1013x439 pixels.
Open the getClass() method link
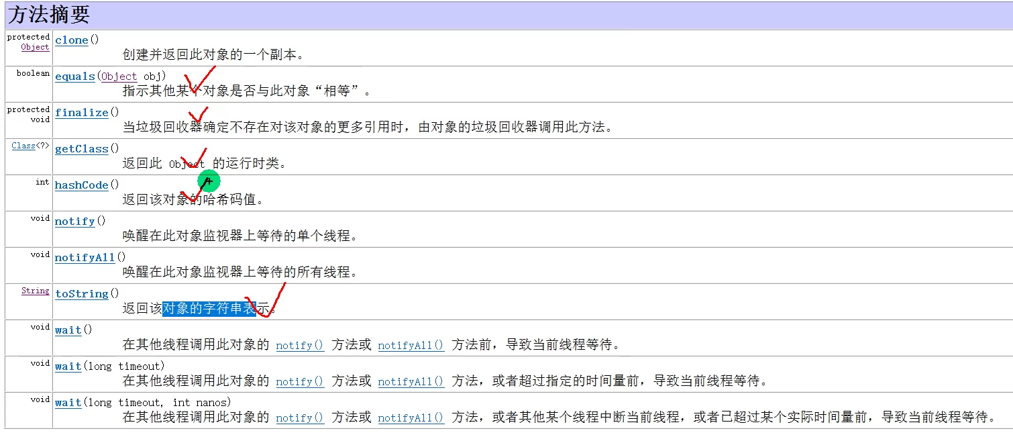[x=82, y=149]
